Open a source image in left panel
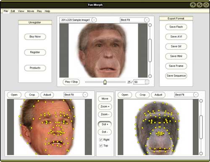The height and width of the screenshot is (162, 210). pyautogui.click(x=14, y=95)
